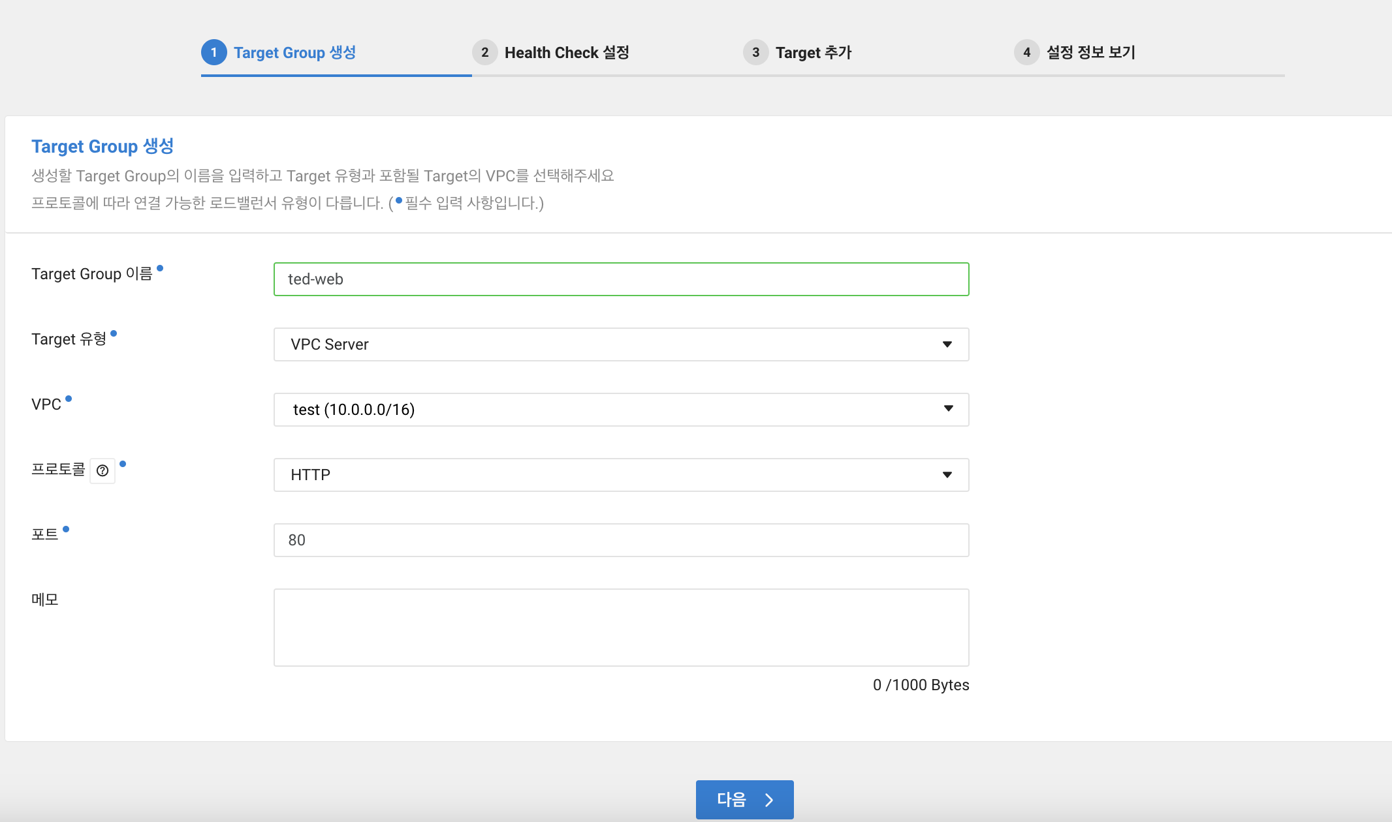Select the Target Group 생성 step tab
The image size is (1392, 822).
294,53
